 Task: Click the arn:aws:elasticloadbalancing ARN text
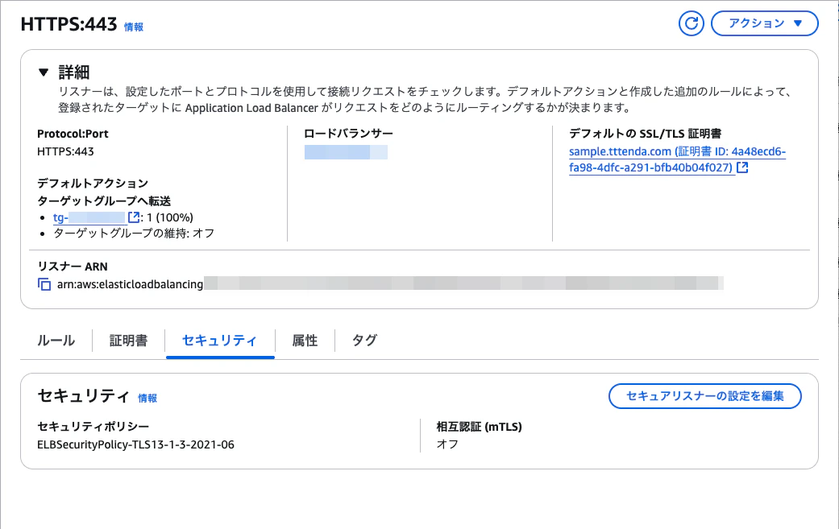pos(130,284)
